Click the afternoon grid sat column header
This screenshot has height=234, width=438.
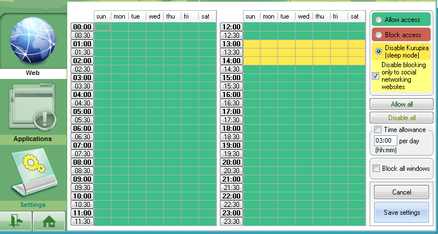point(357,16)
